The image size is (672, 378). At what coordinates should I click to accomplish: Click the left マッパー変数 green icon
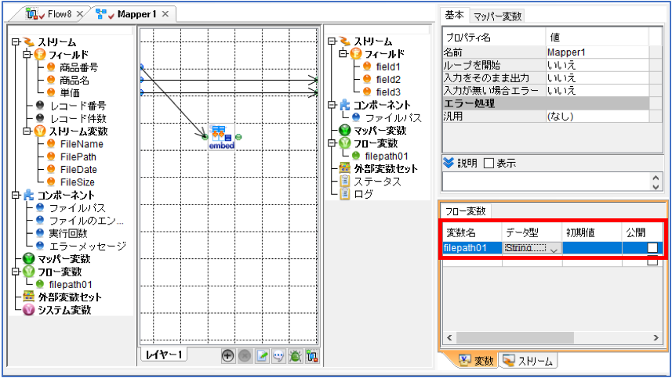(28, 259)
